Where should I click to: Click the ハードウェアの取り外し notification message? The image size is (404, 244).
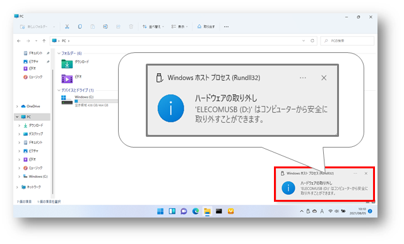coord(334,189)
